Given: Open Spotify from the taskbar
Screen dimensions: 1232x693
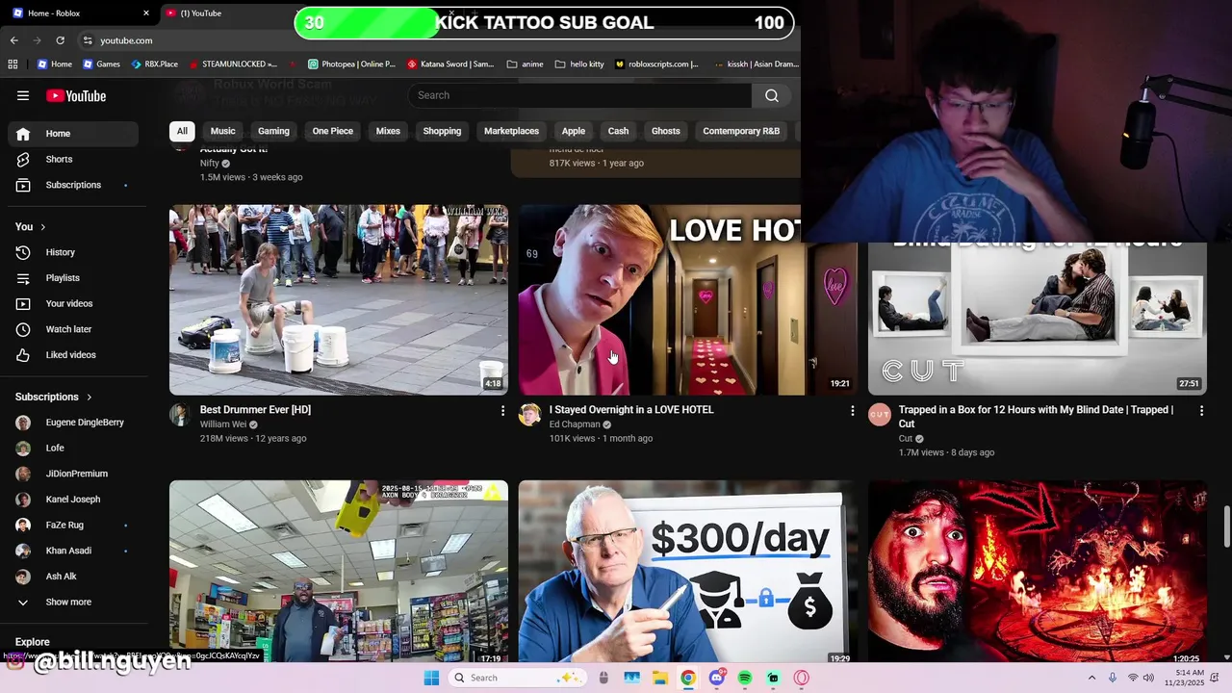Looking at the screenshot, I should coord(745,678).
